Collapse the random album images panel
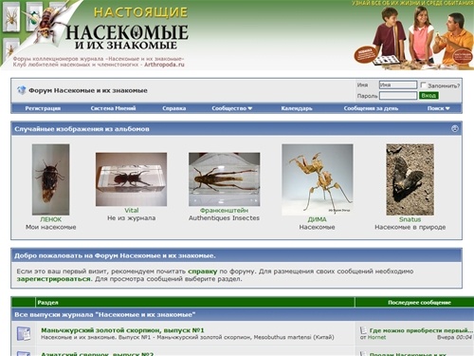 [455, 128]
